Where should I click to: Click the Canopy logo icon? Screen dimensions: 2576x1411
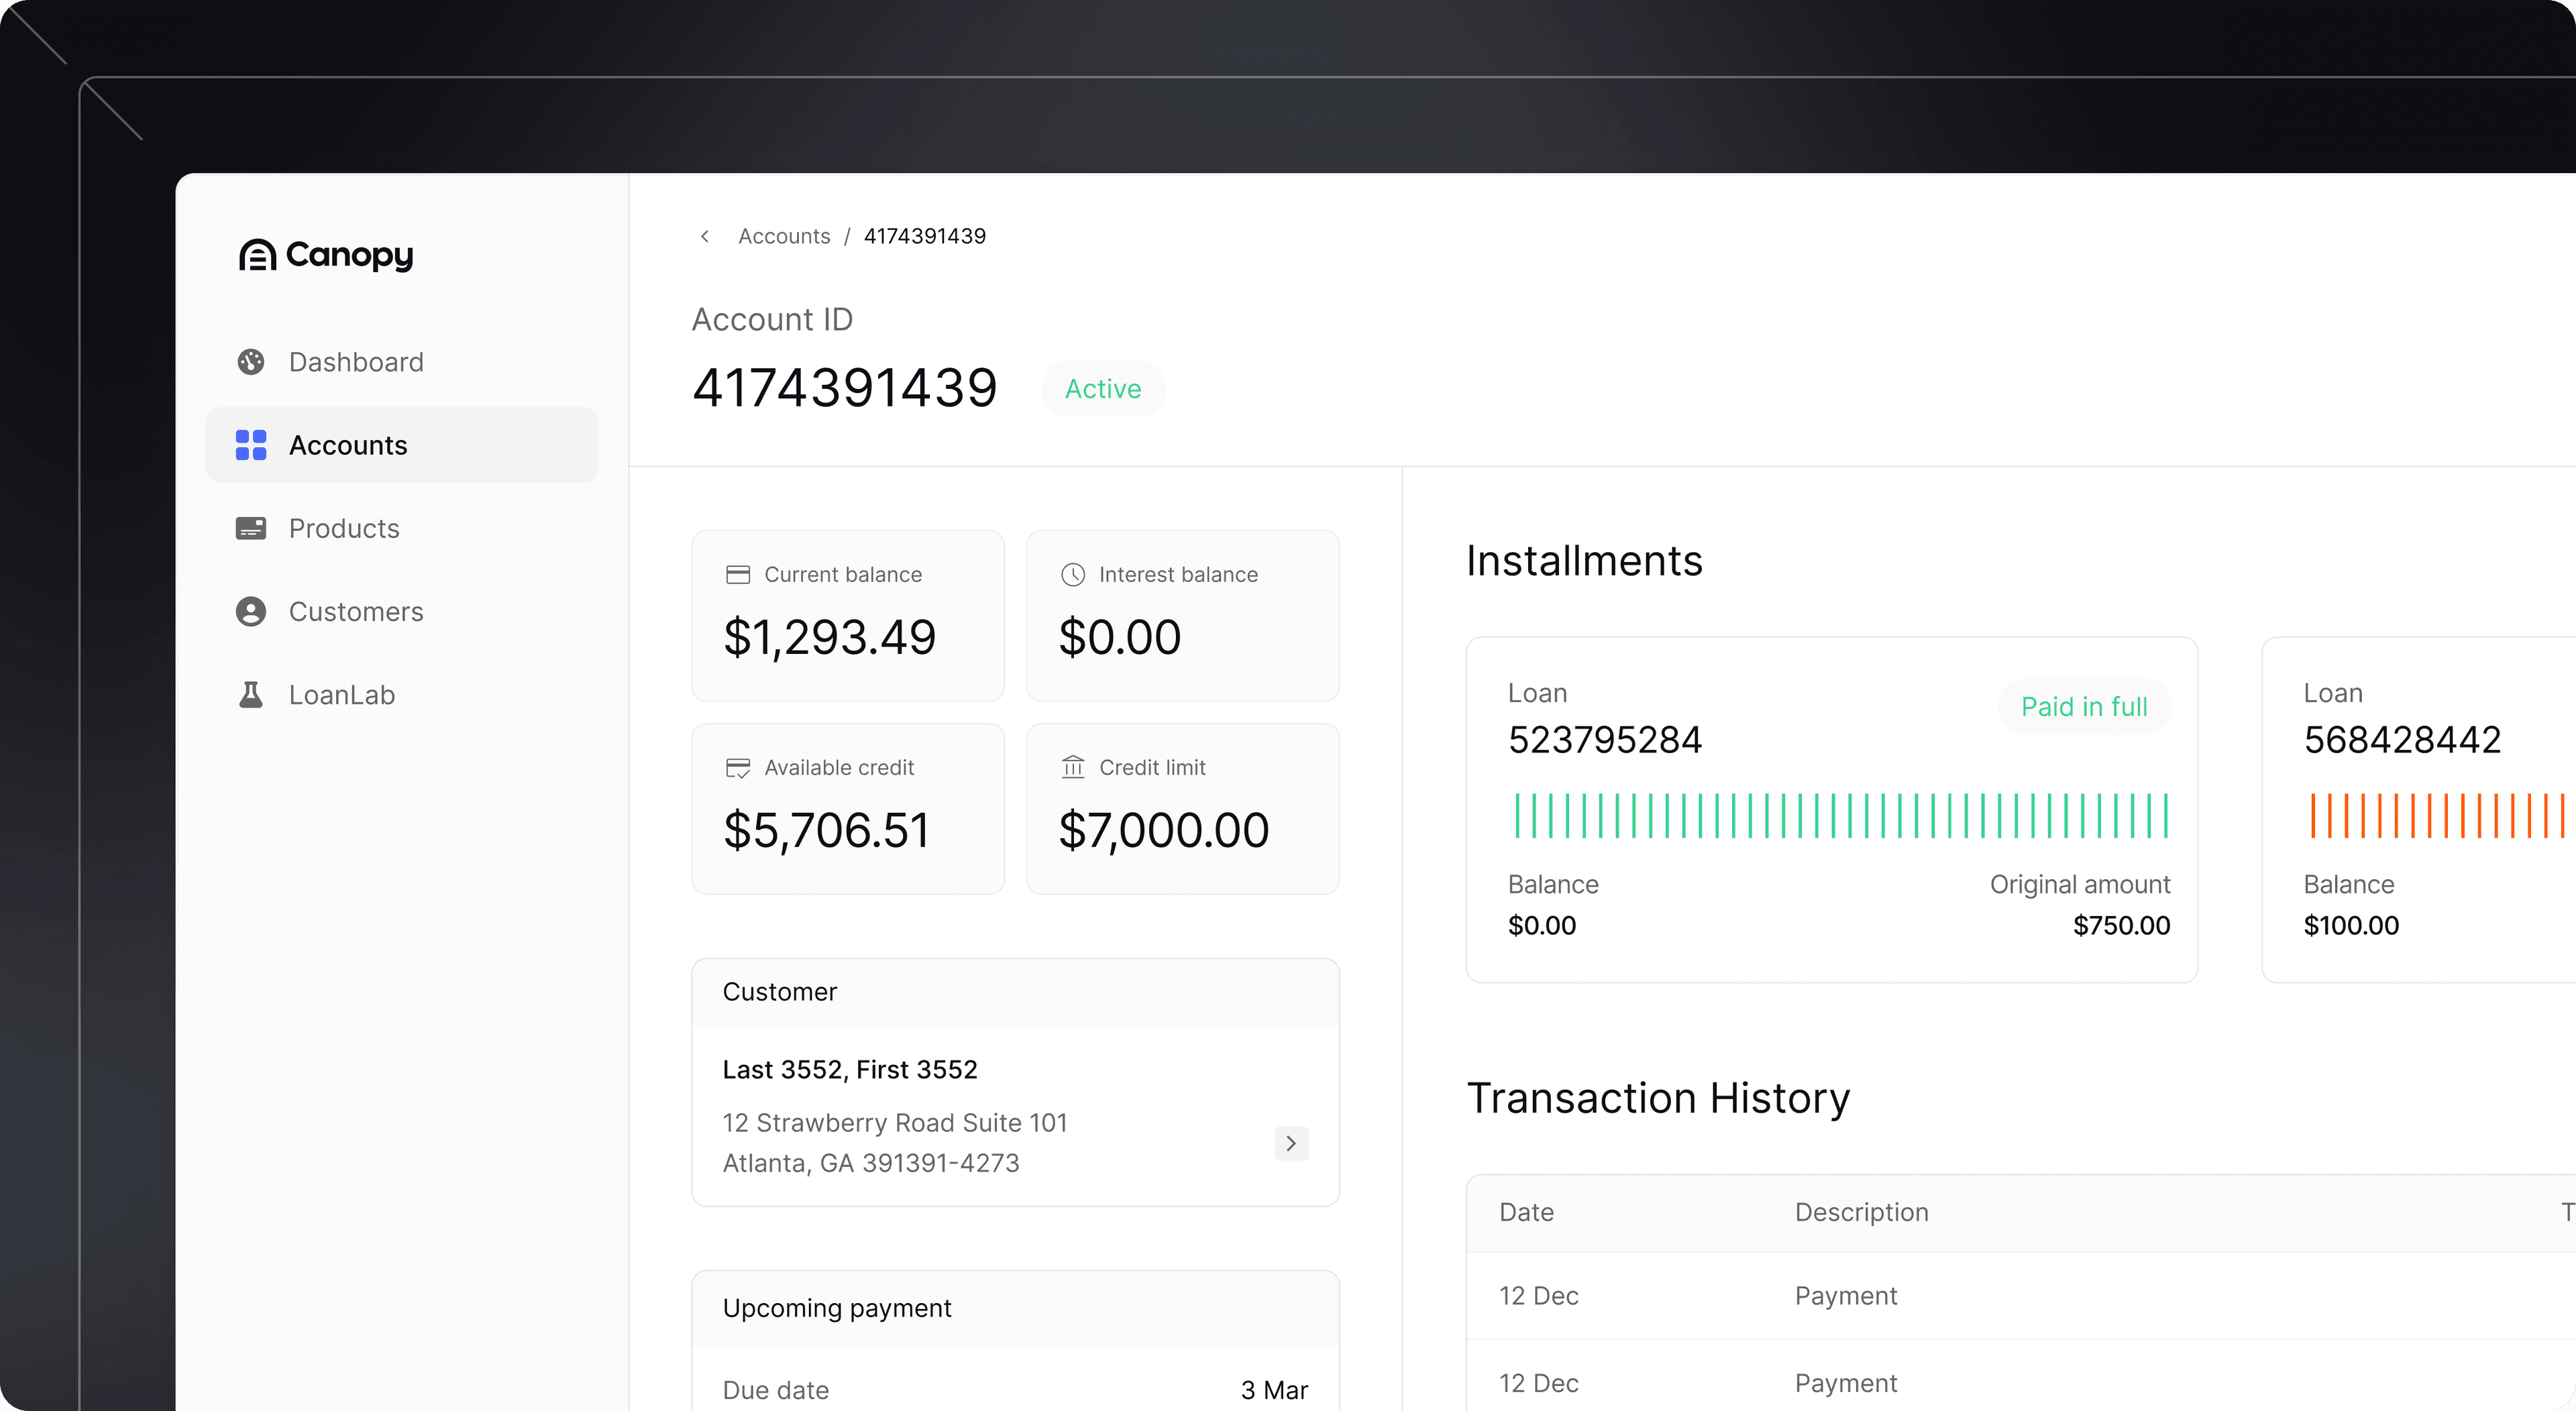(x=257, y=255)
